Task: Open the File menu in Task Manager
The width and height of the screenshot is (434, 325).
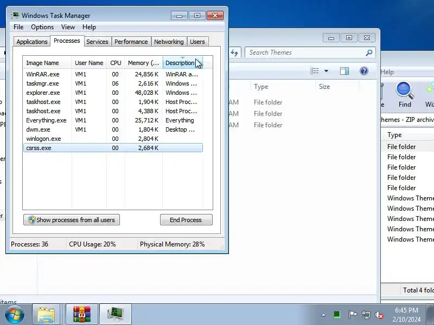Action: (18, 27)
